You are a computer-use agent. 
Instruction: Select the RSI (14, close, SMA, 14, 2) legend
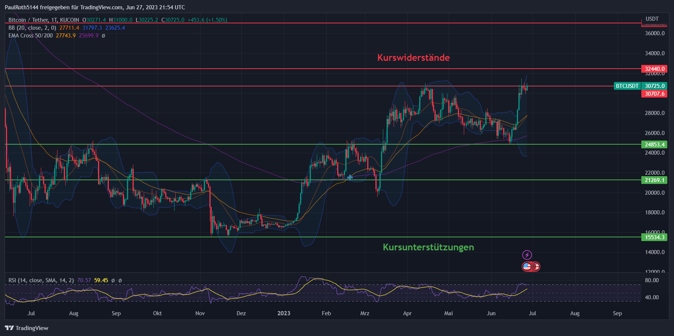point(41,280)
